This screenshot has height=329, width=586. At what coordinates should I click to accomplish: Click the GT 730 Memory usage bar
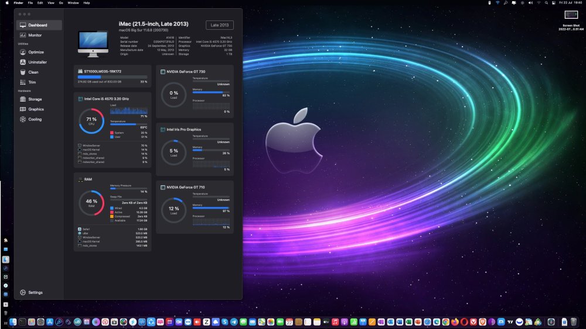(211, 92)
